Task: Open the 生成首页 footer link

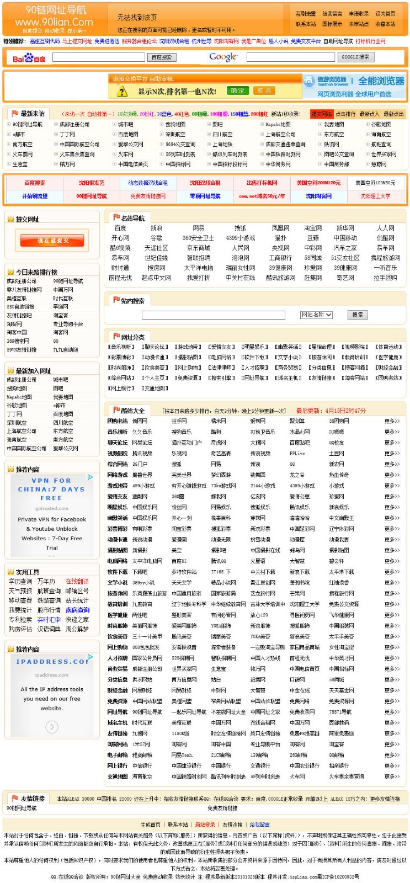Action: 151,825
